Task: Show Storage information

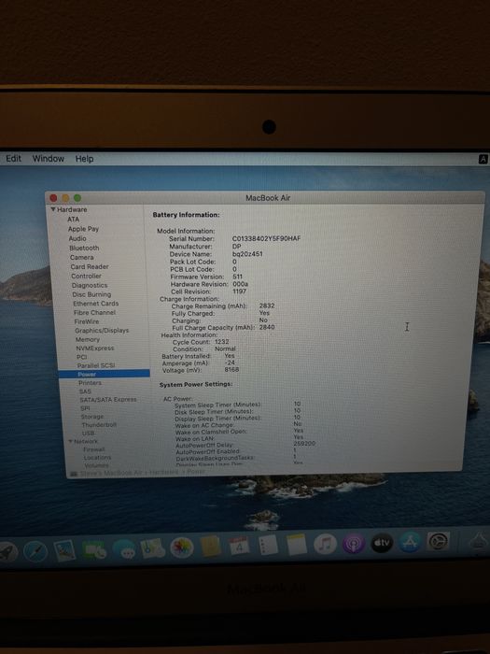Action: tap(92, 417)
